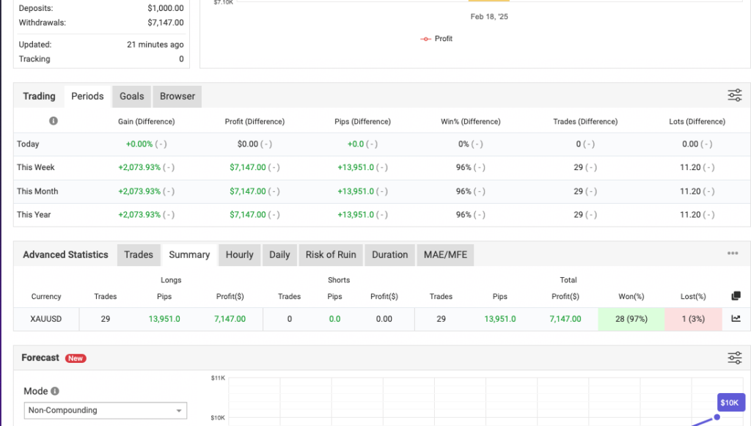The image size is (751, 426).
Task: Expand the Non-Compounding mode dropdown
Action: [x=106, y=410]
